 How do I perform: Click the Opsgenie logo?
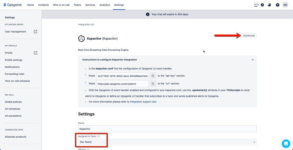pos(13,5)
